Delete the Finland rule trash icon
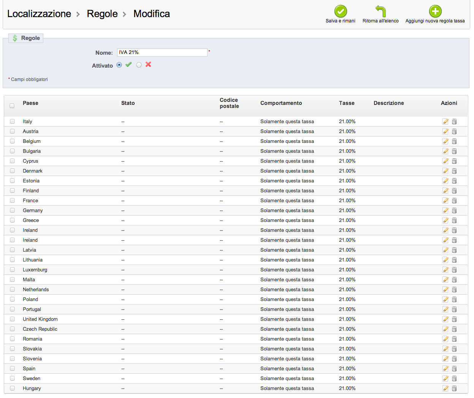The image size is (474, 398). 454,191
